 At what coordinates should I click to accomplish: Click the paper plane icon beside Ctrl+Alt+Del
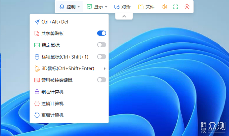[37, 22]
